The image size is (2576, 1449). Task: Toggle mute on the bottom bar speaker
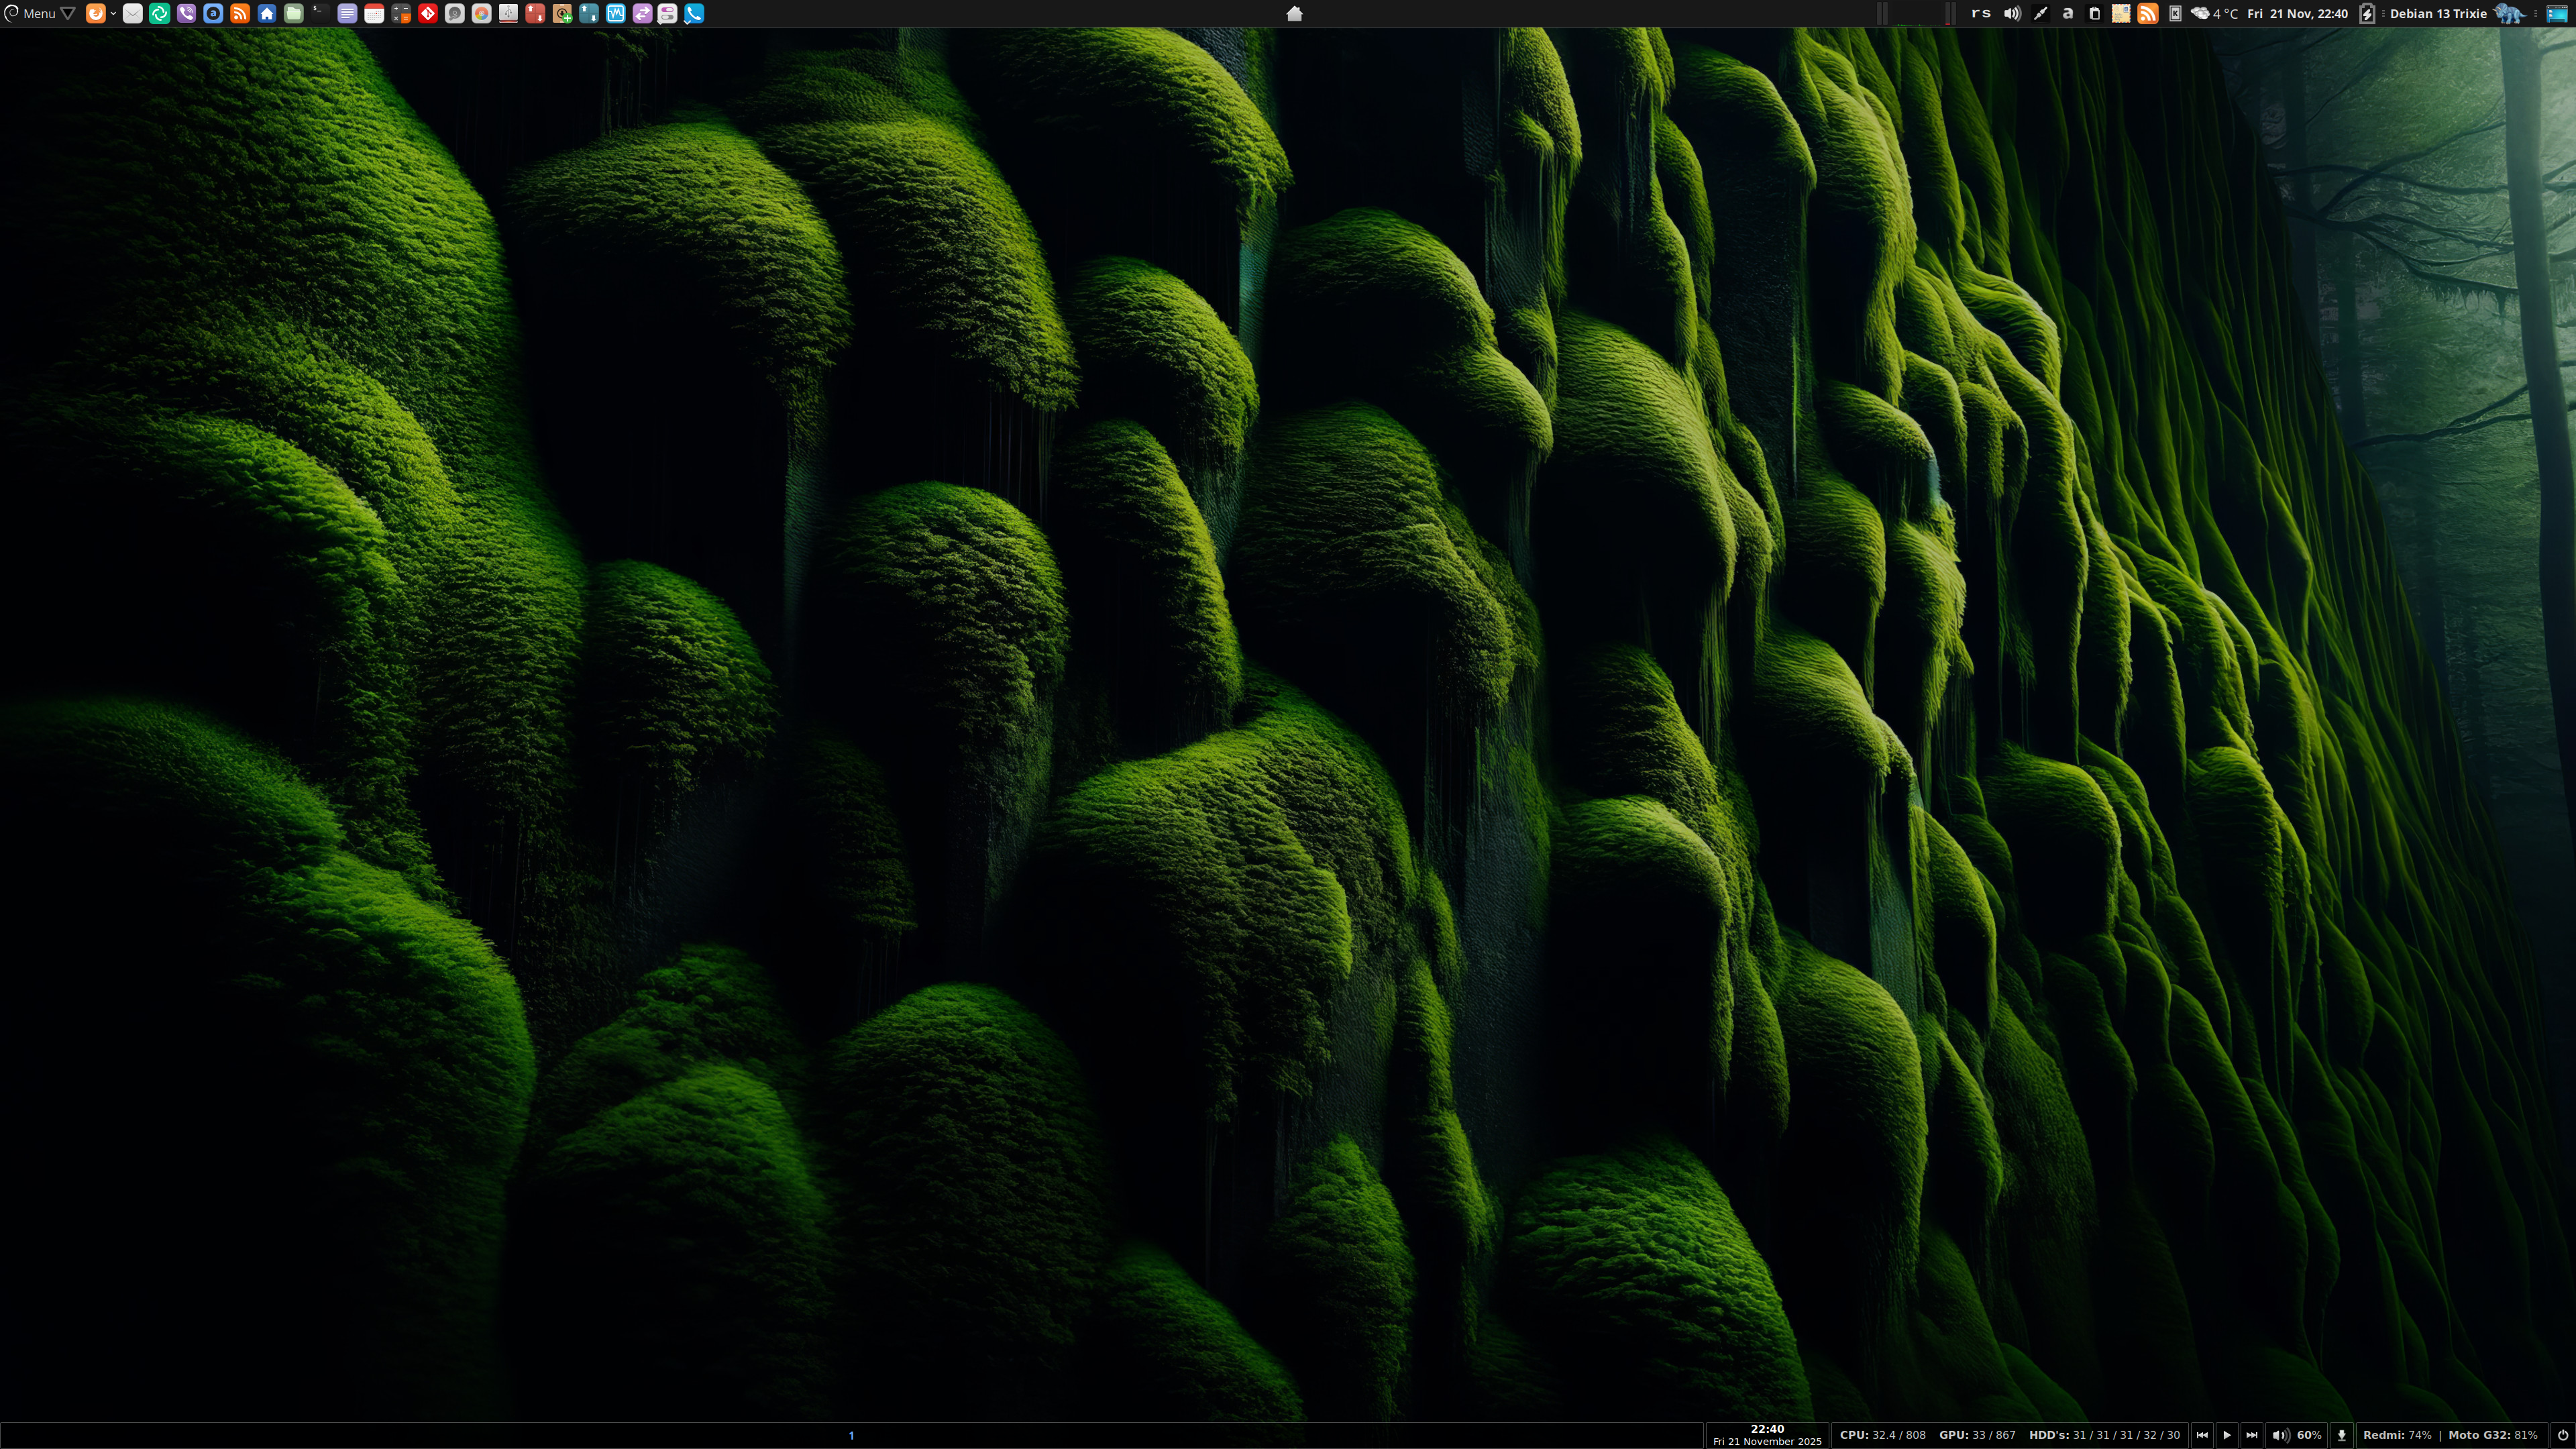tap(2281, 1435)
